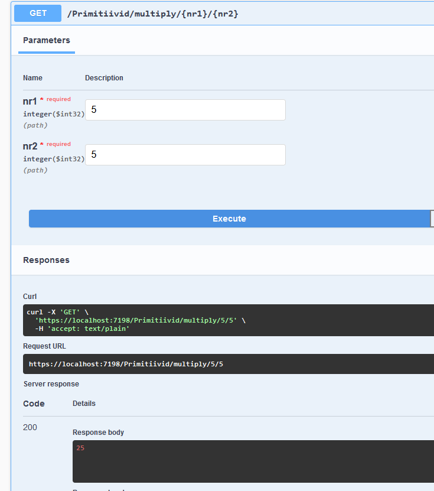Click the Responses section heading
This screenshot has width=434, height=491.
point(46,260)
